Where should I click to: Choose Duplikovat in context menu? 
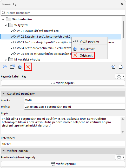90,49
